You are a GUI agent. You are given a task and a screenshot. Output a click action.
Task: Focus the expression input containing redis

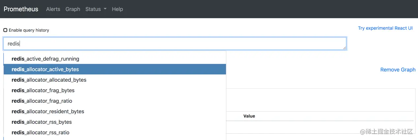coord(175,43)
